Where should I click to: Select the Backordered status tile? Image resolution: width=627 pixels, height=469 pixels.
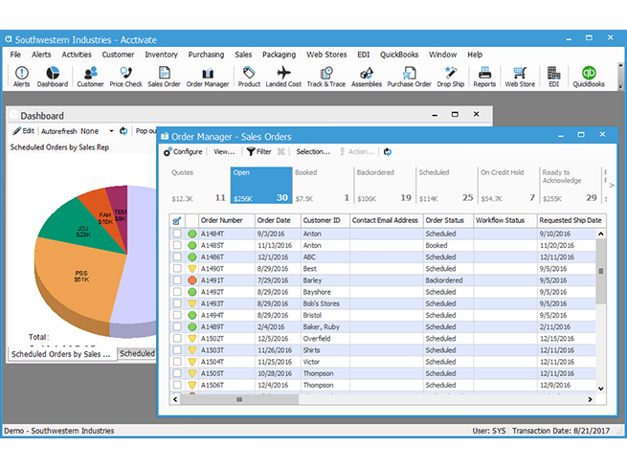[384, 185]
